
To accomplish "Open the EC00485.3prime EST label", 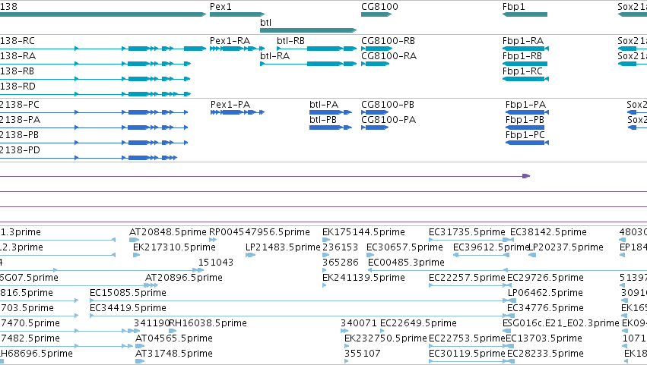I will click(406, 263).
